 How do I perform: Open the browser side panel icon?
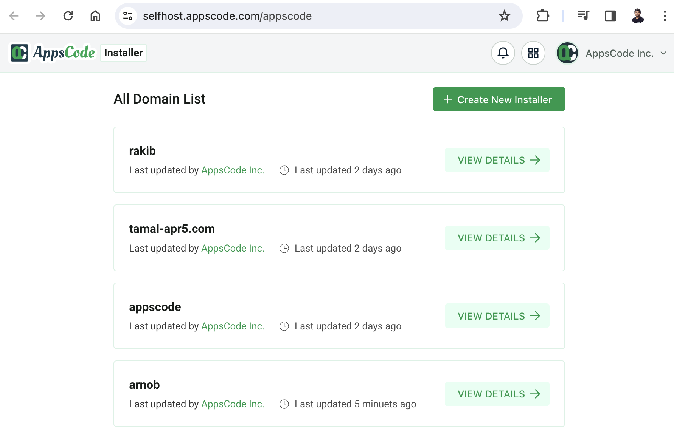click(x=610, y=16)
